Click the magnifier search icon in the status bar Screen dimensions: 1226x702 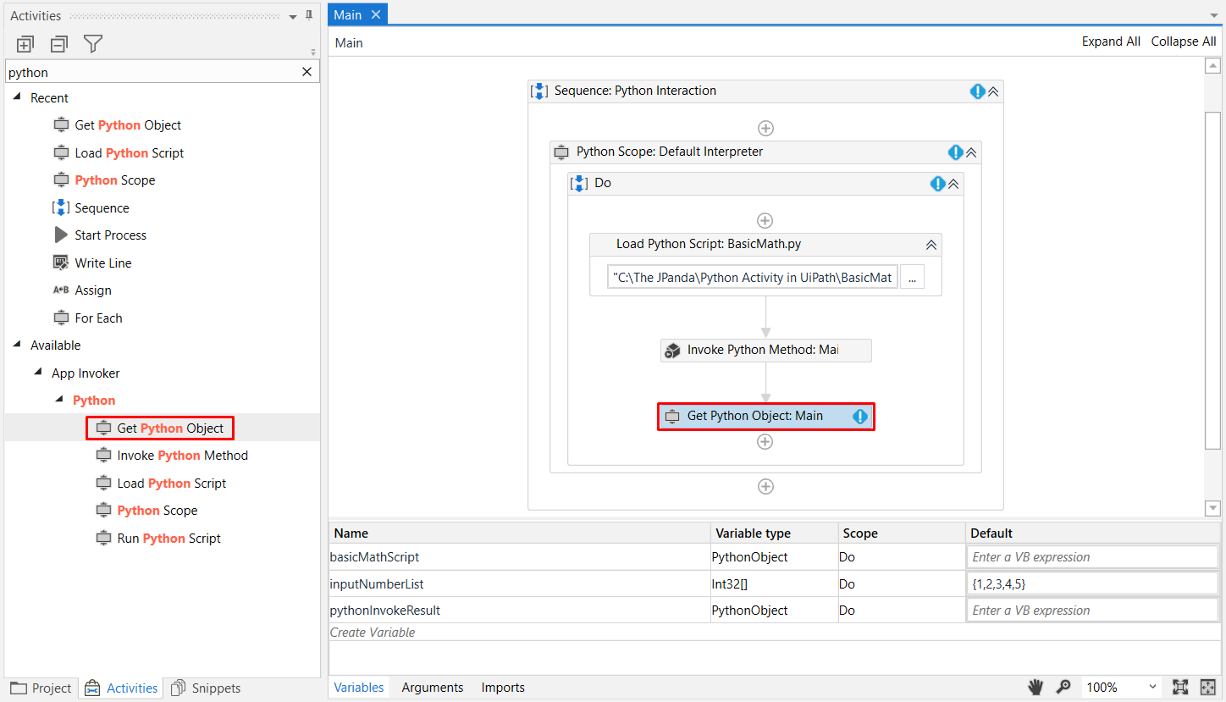[1064, 687]
